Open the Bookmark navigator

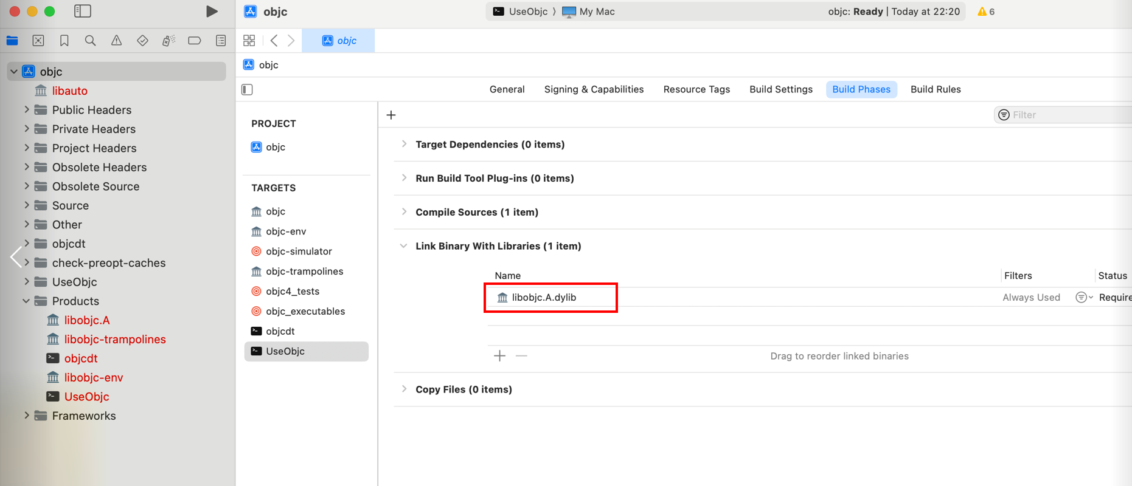tap(64, 41)
